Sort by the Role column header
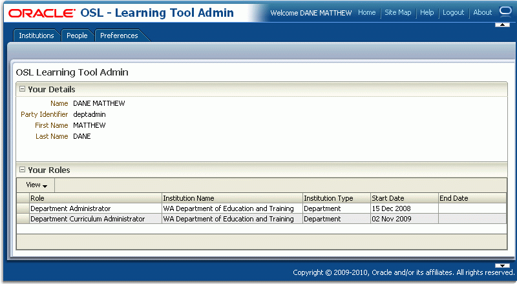517x284 pixels. click(x=96, y=198)
